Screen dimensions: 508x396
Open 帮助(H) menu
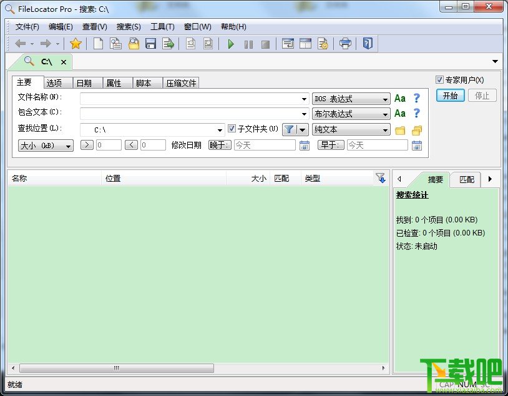click(233, 27)
